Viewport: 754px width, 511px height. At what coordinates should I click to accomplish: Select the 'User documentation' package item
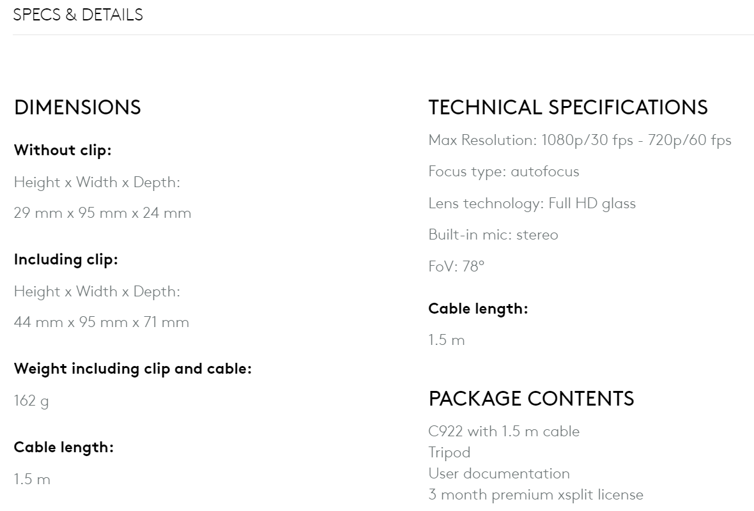pyautogui.click(x=499, y=474)
